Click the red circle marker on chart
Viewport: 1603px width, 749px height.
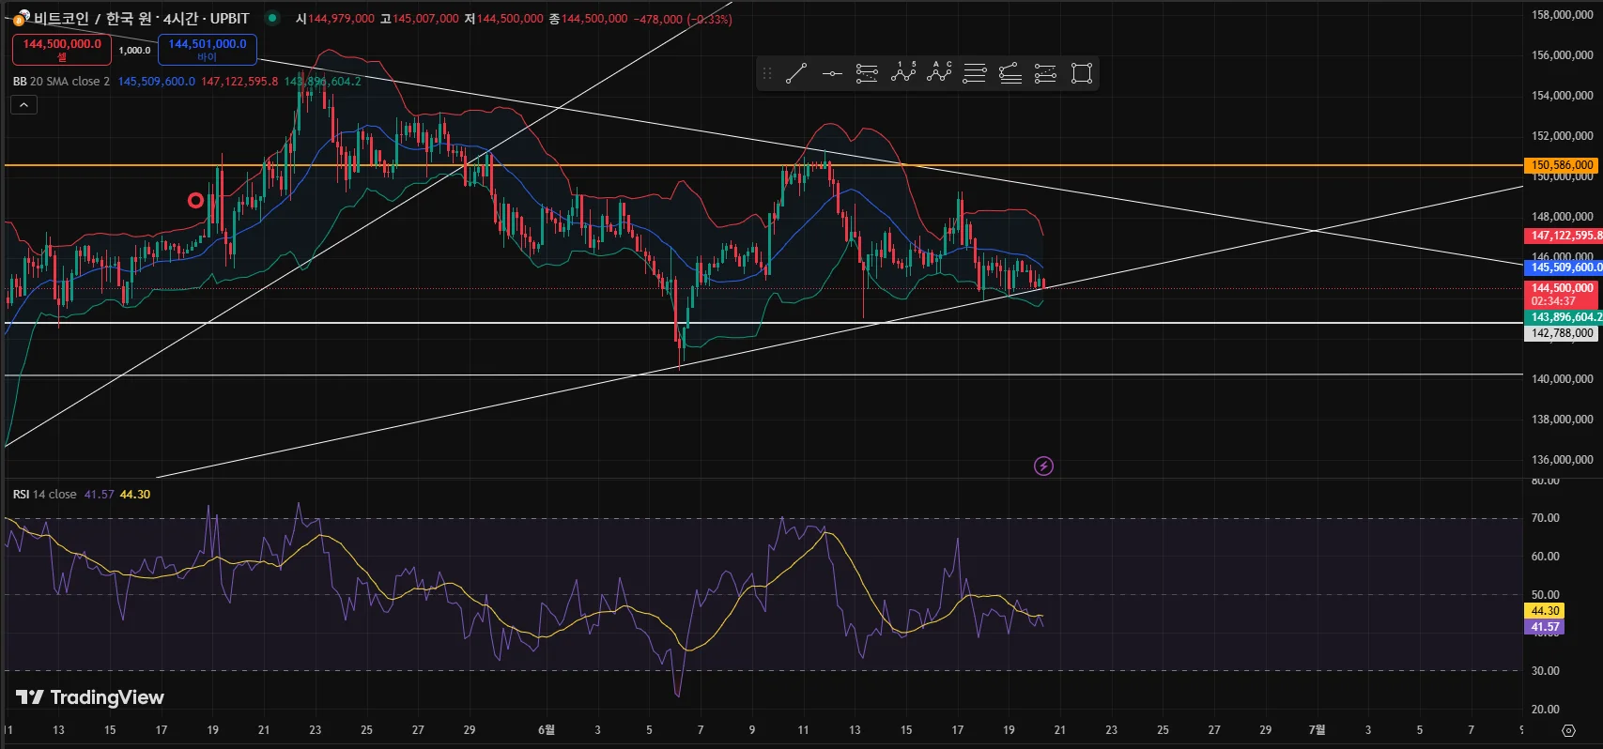(195, 200)
